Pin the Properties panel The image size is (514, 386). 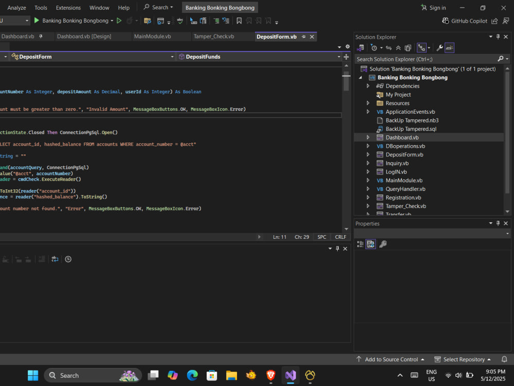498,223
